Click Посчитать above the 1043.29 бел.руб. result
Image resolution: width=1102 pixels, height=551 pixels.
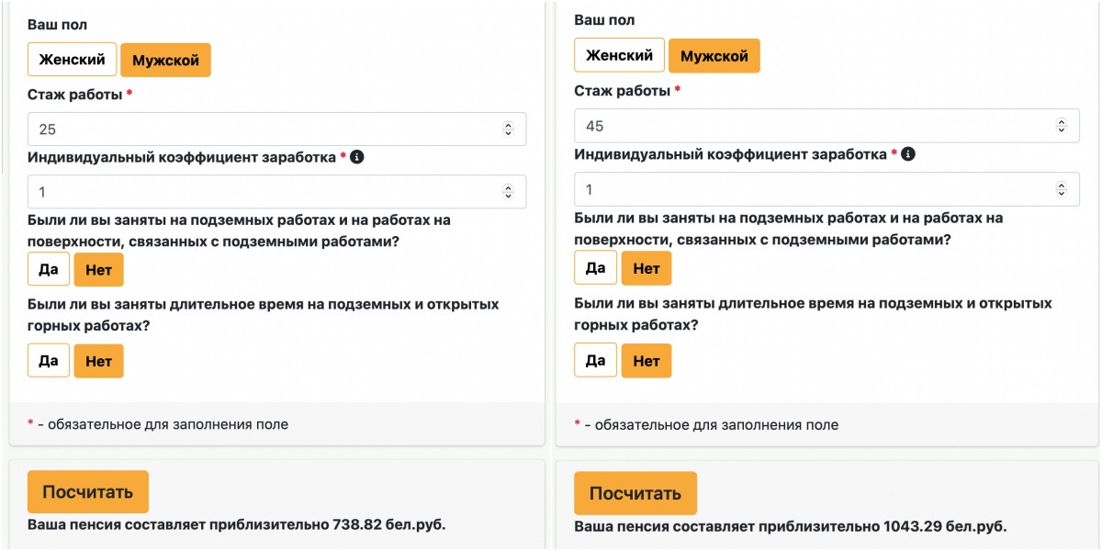coord(635,493)
